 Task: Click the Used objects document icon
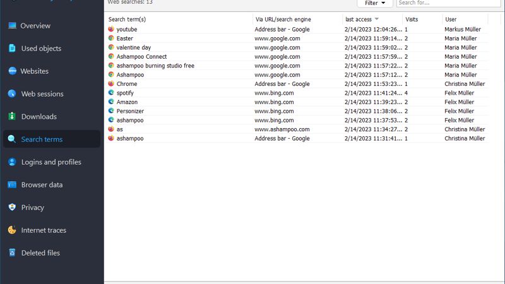click(x=12, y=49)
